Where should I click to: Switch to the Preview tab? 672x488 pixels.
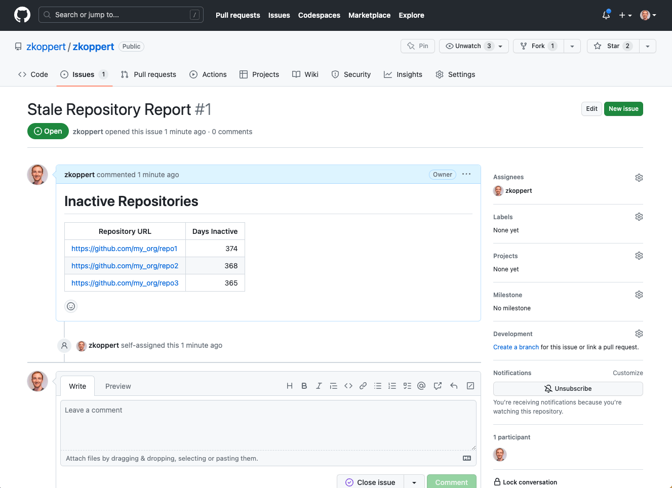(118, 386)
